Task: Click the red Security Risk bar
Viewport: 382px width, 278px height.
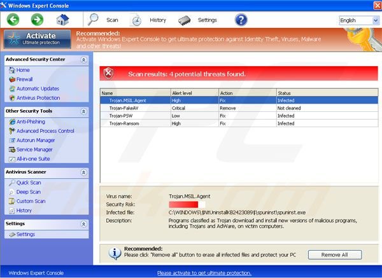Action: [183, 204]
